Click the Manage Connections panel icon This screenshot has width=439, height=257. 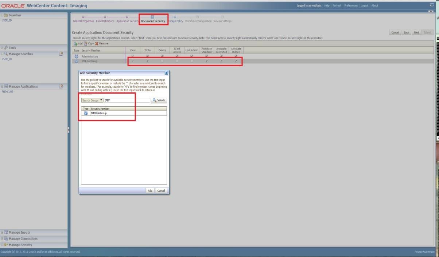pos(6,238)
